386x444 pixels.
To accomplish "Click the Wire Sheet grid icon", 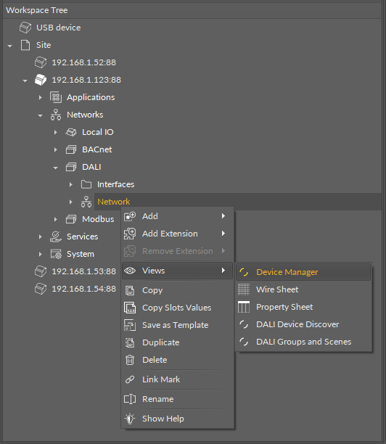I will point(244,289).
